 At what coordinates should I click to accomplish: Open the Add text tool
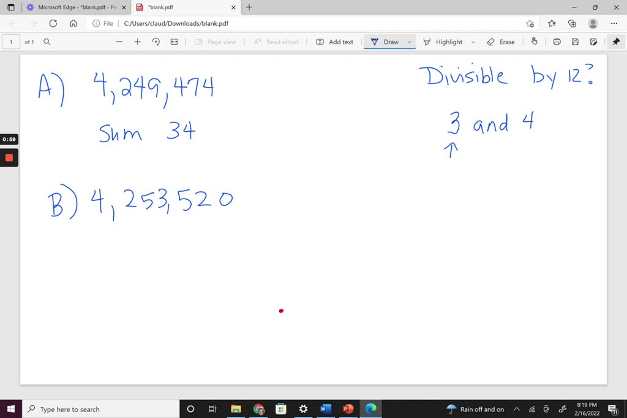[334, 42]
